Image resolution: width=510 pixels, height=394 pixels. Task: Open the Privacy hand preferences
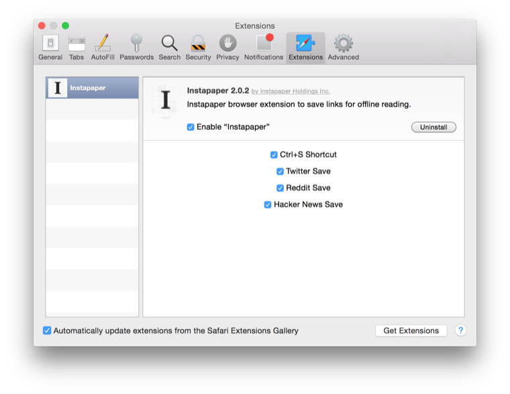pyautogui.click(x=227, y=48)
